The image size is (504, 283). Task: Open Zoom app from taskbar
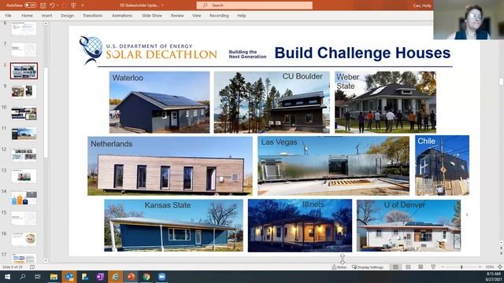click(161, 277)
